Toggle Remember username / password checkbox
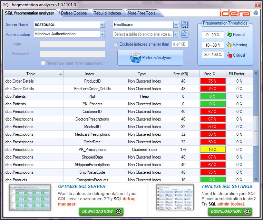This screenshot has height=220, width=263. pos(43,63)
